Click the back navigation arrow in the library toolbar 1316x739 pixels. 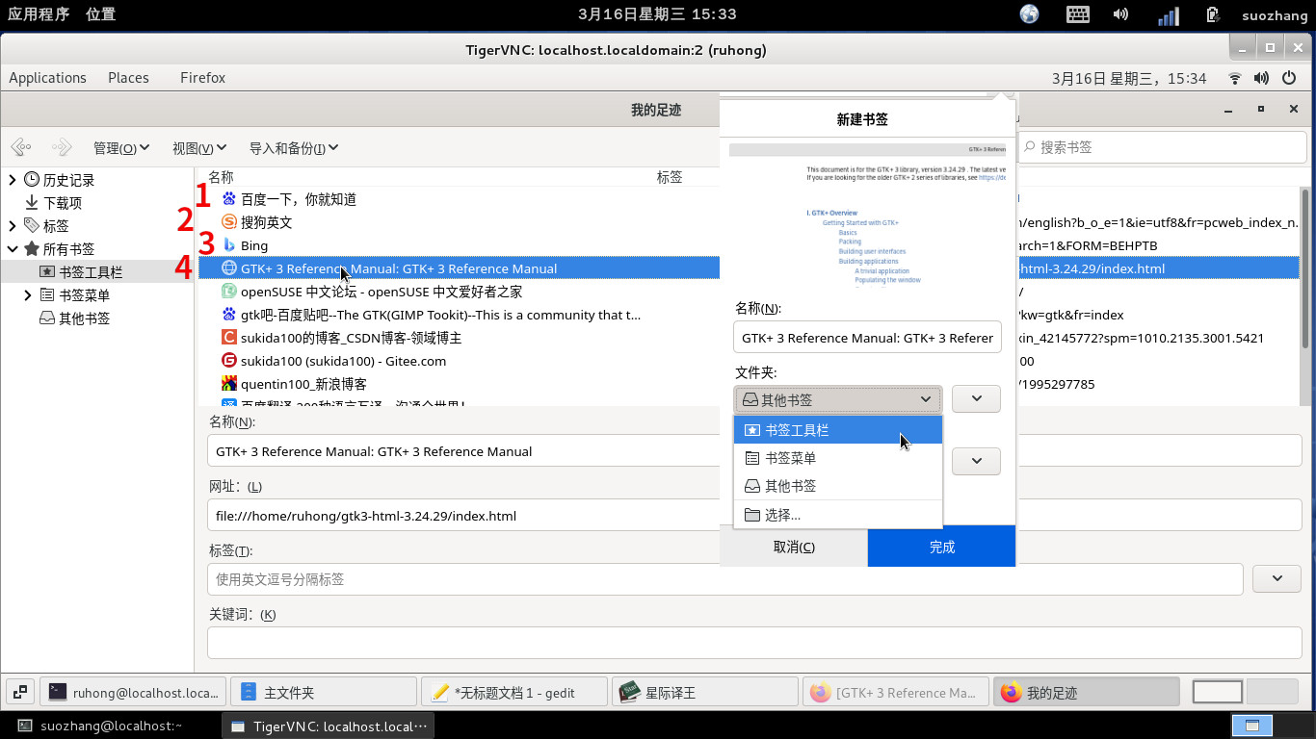tap(20, 146)
